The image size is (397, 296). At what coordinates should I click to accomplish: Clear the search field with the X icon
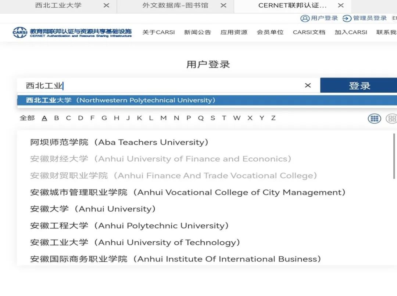pyautogui.click(x=308, y=85)
